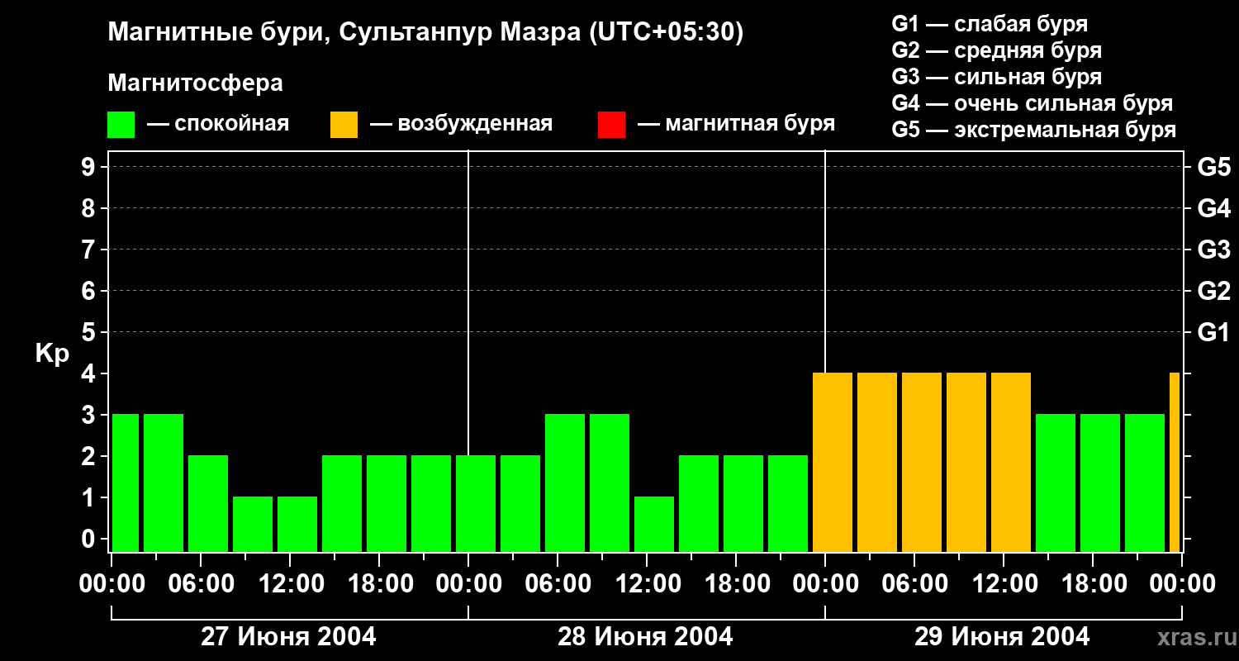Click the '— спокойная' legend label
1239x661 pixels.
(x=218, y=125)
